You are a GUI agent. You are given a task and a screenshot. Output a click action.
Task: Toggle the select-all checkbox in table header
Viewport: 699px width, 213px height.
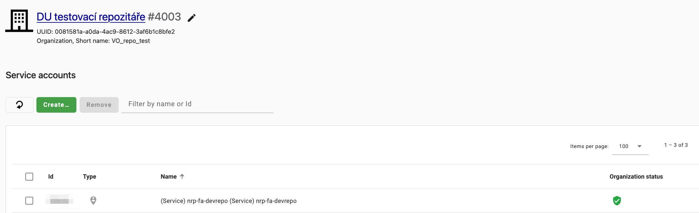29,177
